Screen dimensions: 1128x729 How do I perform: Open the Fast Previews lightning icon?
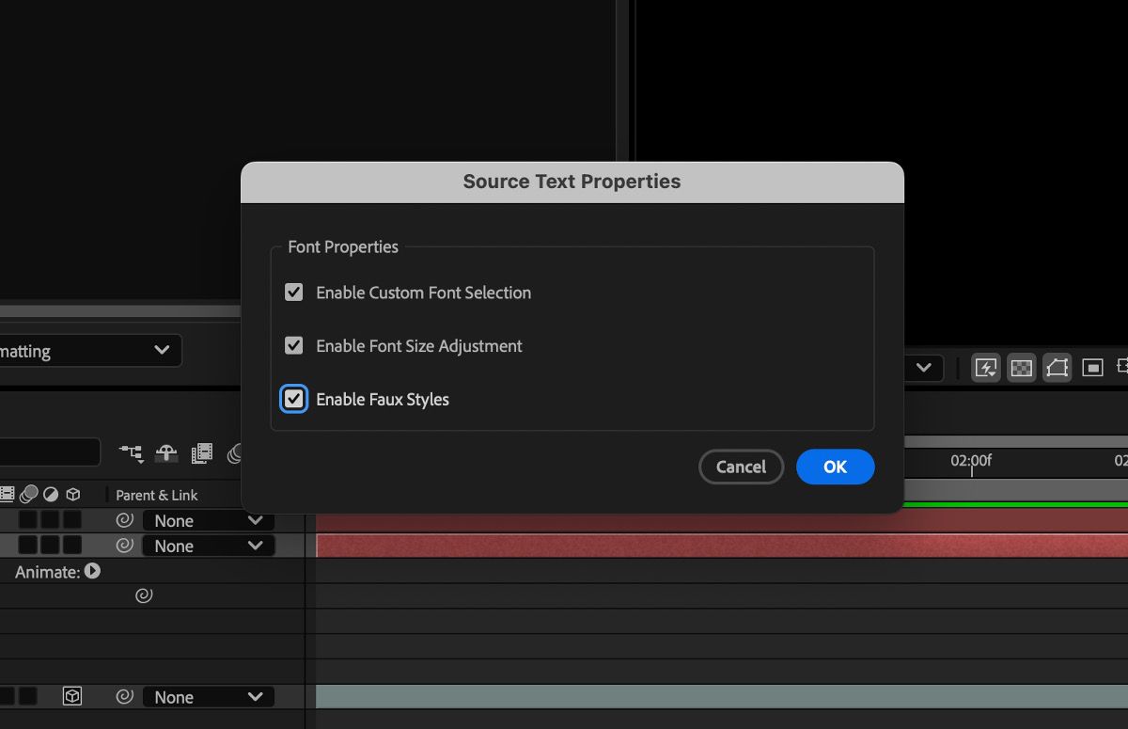pyautogui.click(x=985, y=368)
